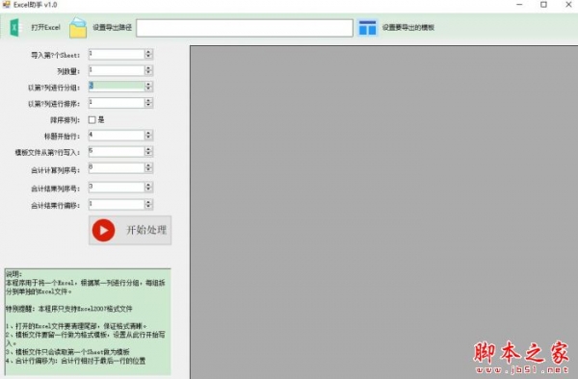
Task: Click the green 说明 instructions text box
Action: coord(88,321)
